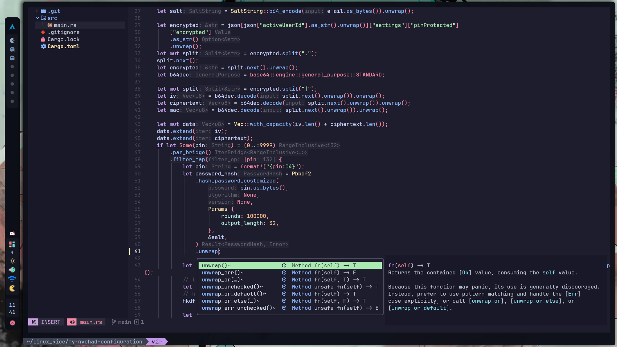Click line number 46 in the gutter

[x=137, y=145]
